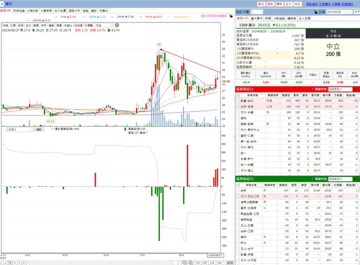The image size is (360, 265).
Task: Open 關聯券商 dropdown in 區間買超15 header
Action: (341, 89)
